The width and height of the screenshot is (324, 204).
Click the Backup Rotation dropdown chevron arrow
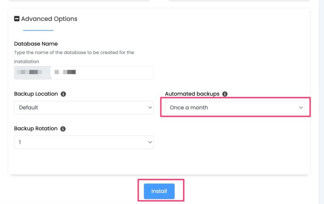click(150, 142)
